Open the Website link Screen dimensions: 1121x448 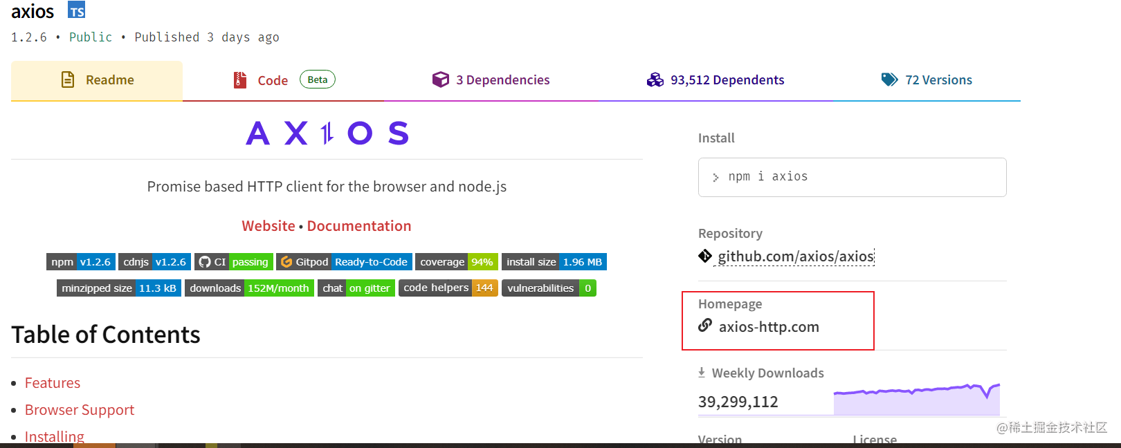(x=268, y=226)
